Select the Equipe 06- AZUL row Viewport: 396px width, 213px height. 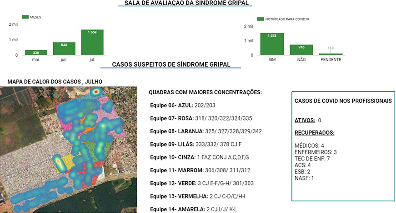pos(183,105)
